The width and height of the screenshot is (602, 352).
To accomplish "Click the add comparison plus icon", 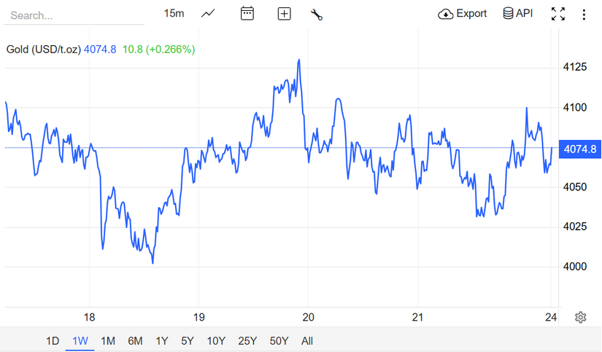I will [x=285, y=14].
